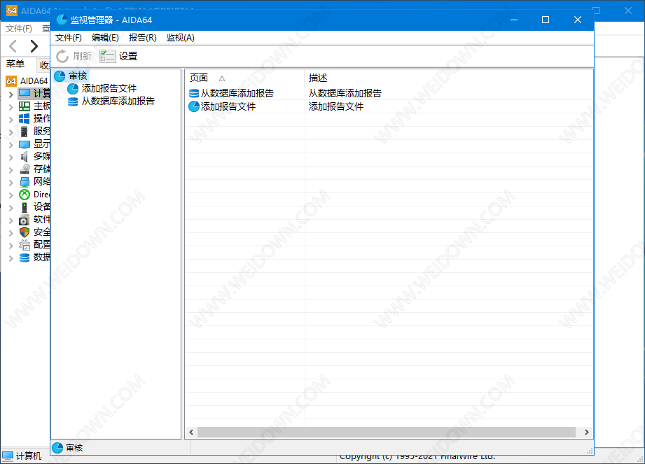The height and width of the screenshot is (464, 645).
Task: Select 从数据库添加报告 in the left tree
Action: click(x=118, y=101)
